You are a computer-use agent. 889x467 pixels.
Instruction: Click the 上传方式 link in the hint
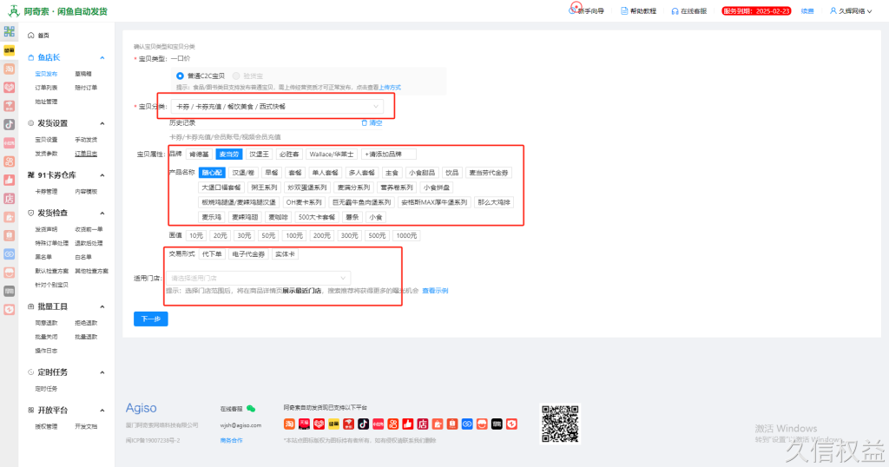point(390,88)
